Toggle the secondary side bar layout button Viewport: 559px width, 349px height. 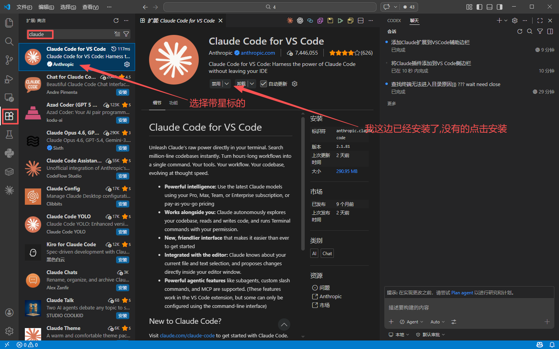(x=500, y=7)
